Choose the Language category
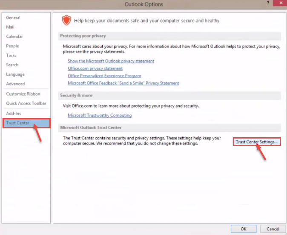Image resolution: width=287 pixels, height=235 pixels. (x=15, y=74)
